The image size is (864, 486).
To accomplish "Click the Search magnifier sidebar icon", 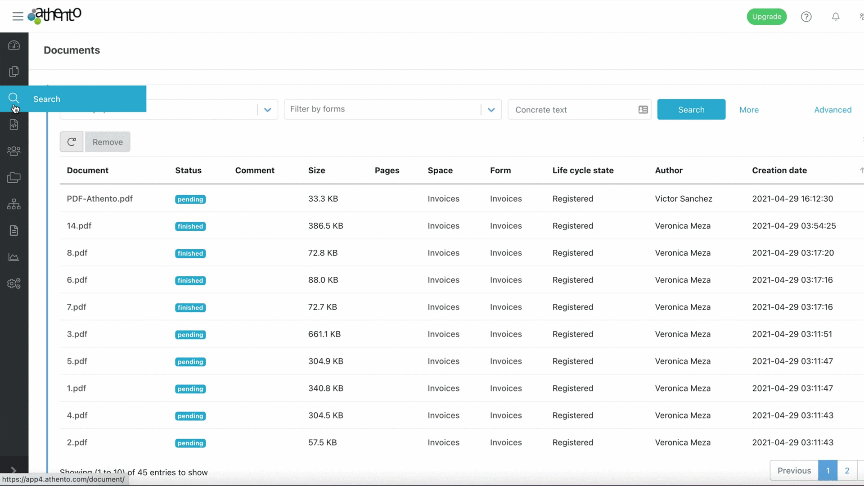I will tap(14, 98).
